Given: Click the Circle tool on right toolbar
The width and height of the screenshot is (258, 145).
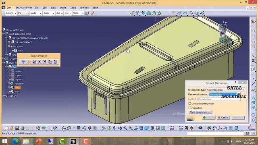Looking at the screenshot, I should [254, 115].
